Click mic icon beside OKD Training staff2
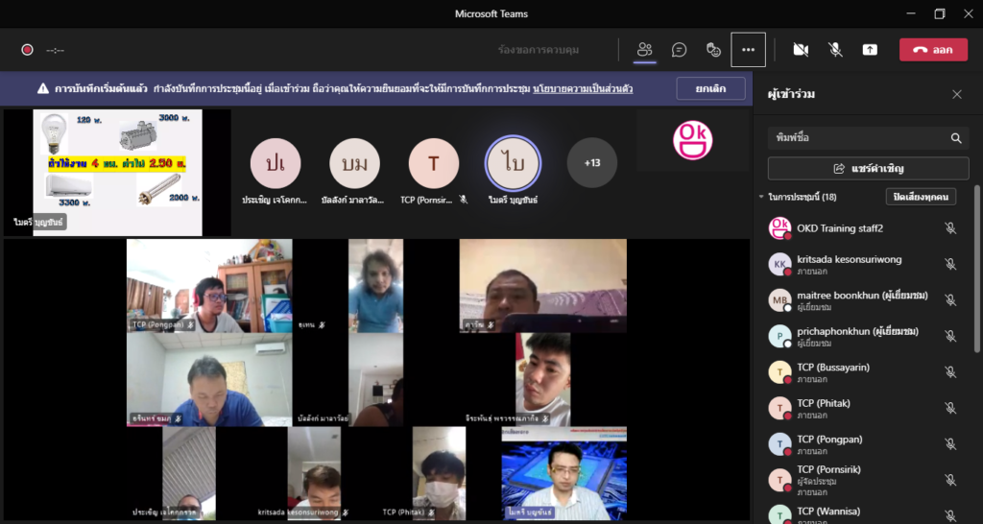This screenshot has width=983, height=524. click(x=950, y=228)
